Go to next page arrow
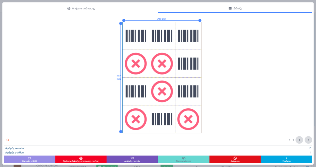This screenshot has height=167, width=316. click(308, 140)
